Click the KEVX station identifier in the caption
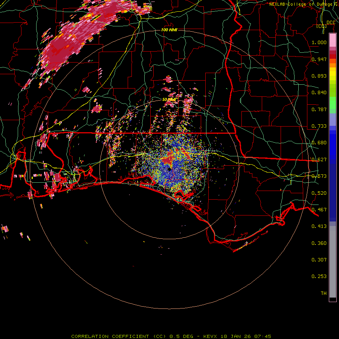This screenshot has width=339, height=339. 211,336
